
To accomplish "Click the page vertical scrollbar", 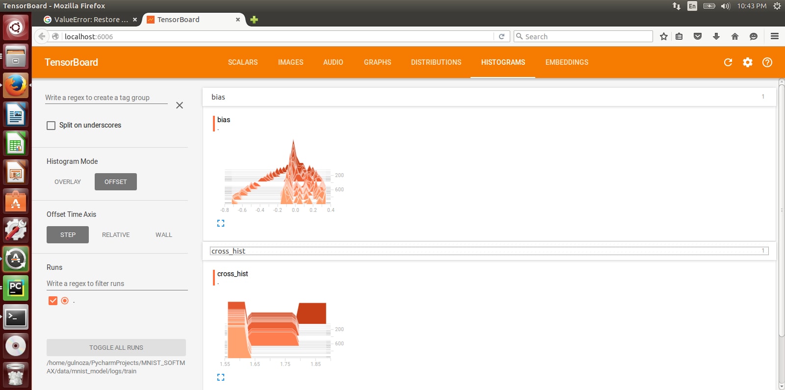I will tap(782, 211).
